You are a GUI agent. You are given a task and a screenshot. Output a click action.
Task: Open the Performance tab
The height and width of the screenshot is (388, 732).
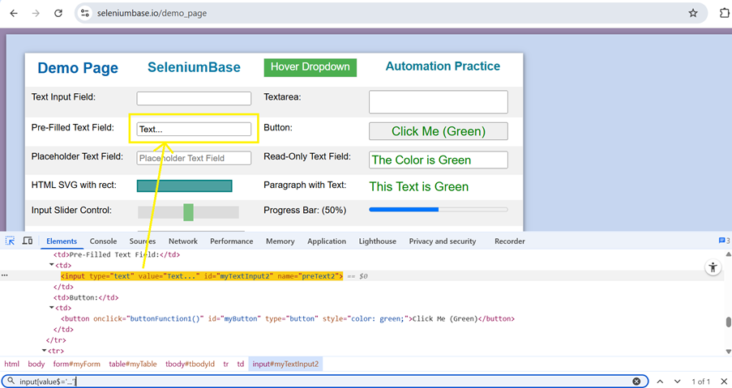tap(232, 241)
